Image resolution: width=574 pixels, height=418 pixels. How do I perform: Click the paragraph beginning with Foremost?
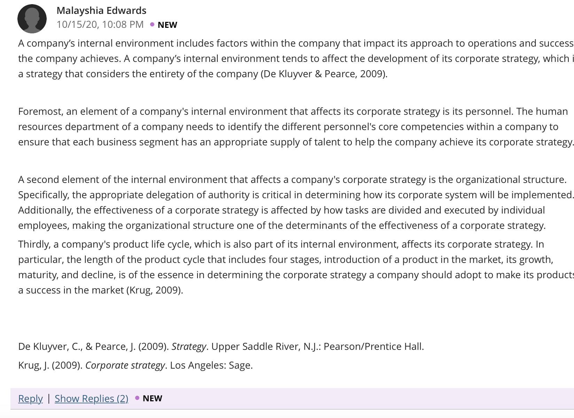(296, 127)
